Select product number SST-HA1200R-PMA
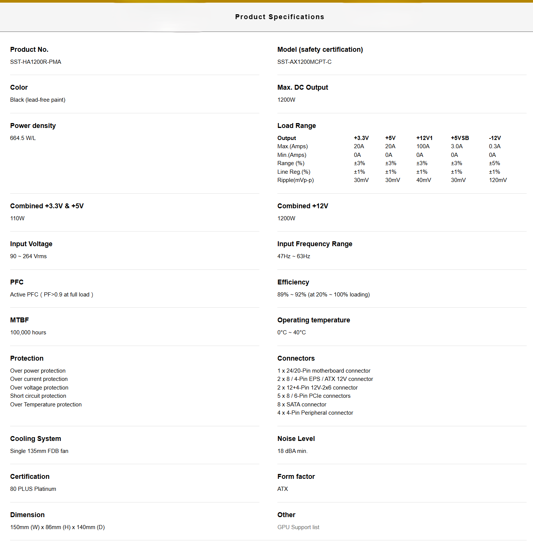The image size is (533, 546). pyautogui.click(x=36, y=62)
